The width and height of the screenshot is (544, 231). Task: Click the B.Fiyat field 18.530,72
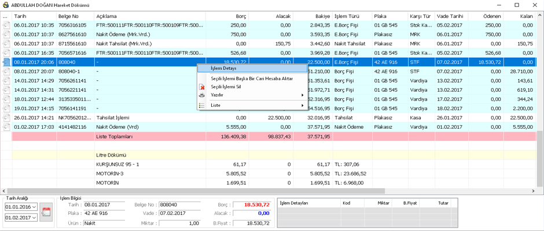point(252,223)
